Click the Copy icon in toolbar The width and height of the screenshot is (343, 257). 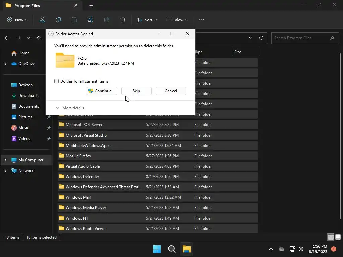click(58, 20)
